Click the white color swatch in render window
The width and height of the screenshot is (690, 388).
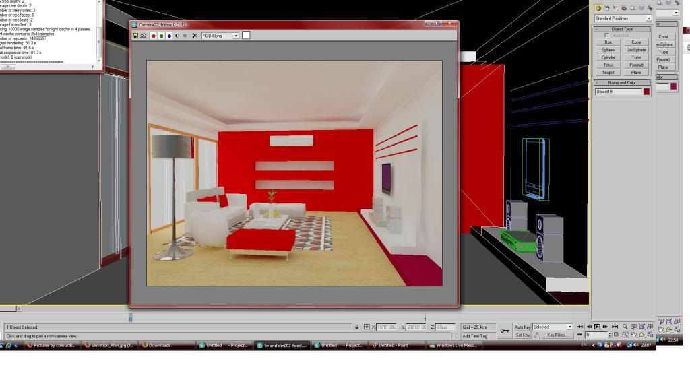click(x=246, y=35)
